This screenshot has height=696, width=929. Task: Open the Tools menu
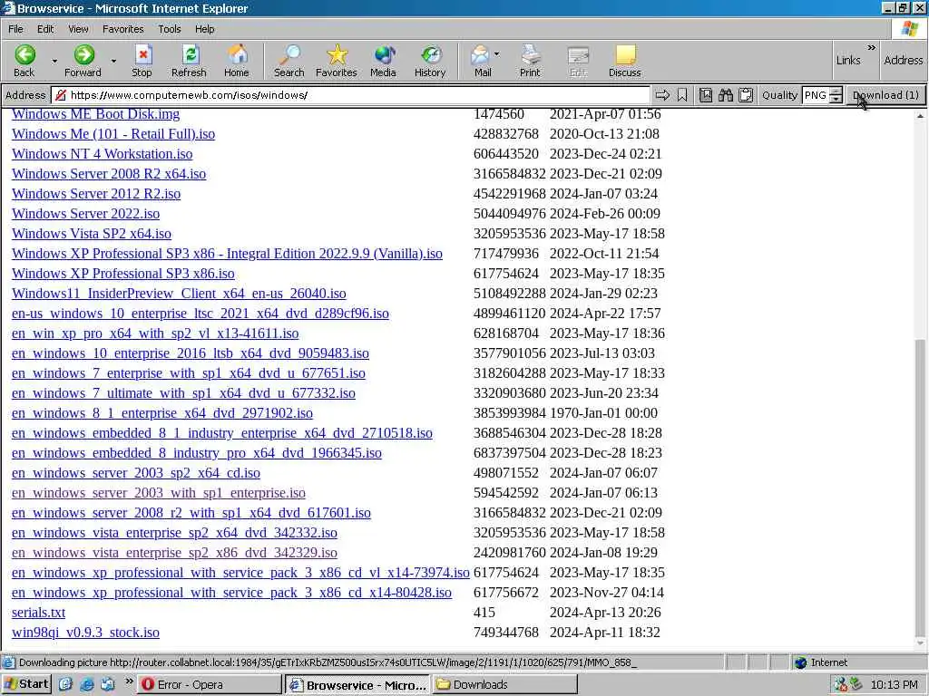click(x=170, y=29)
